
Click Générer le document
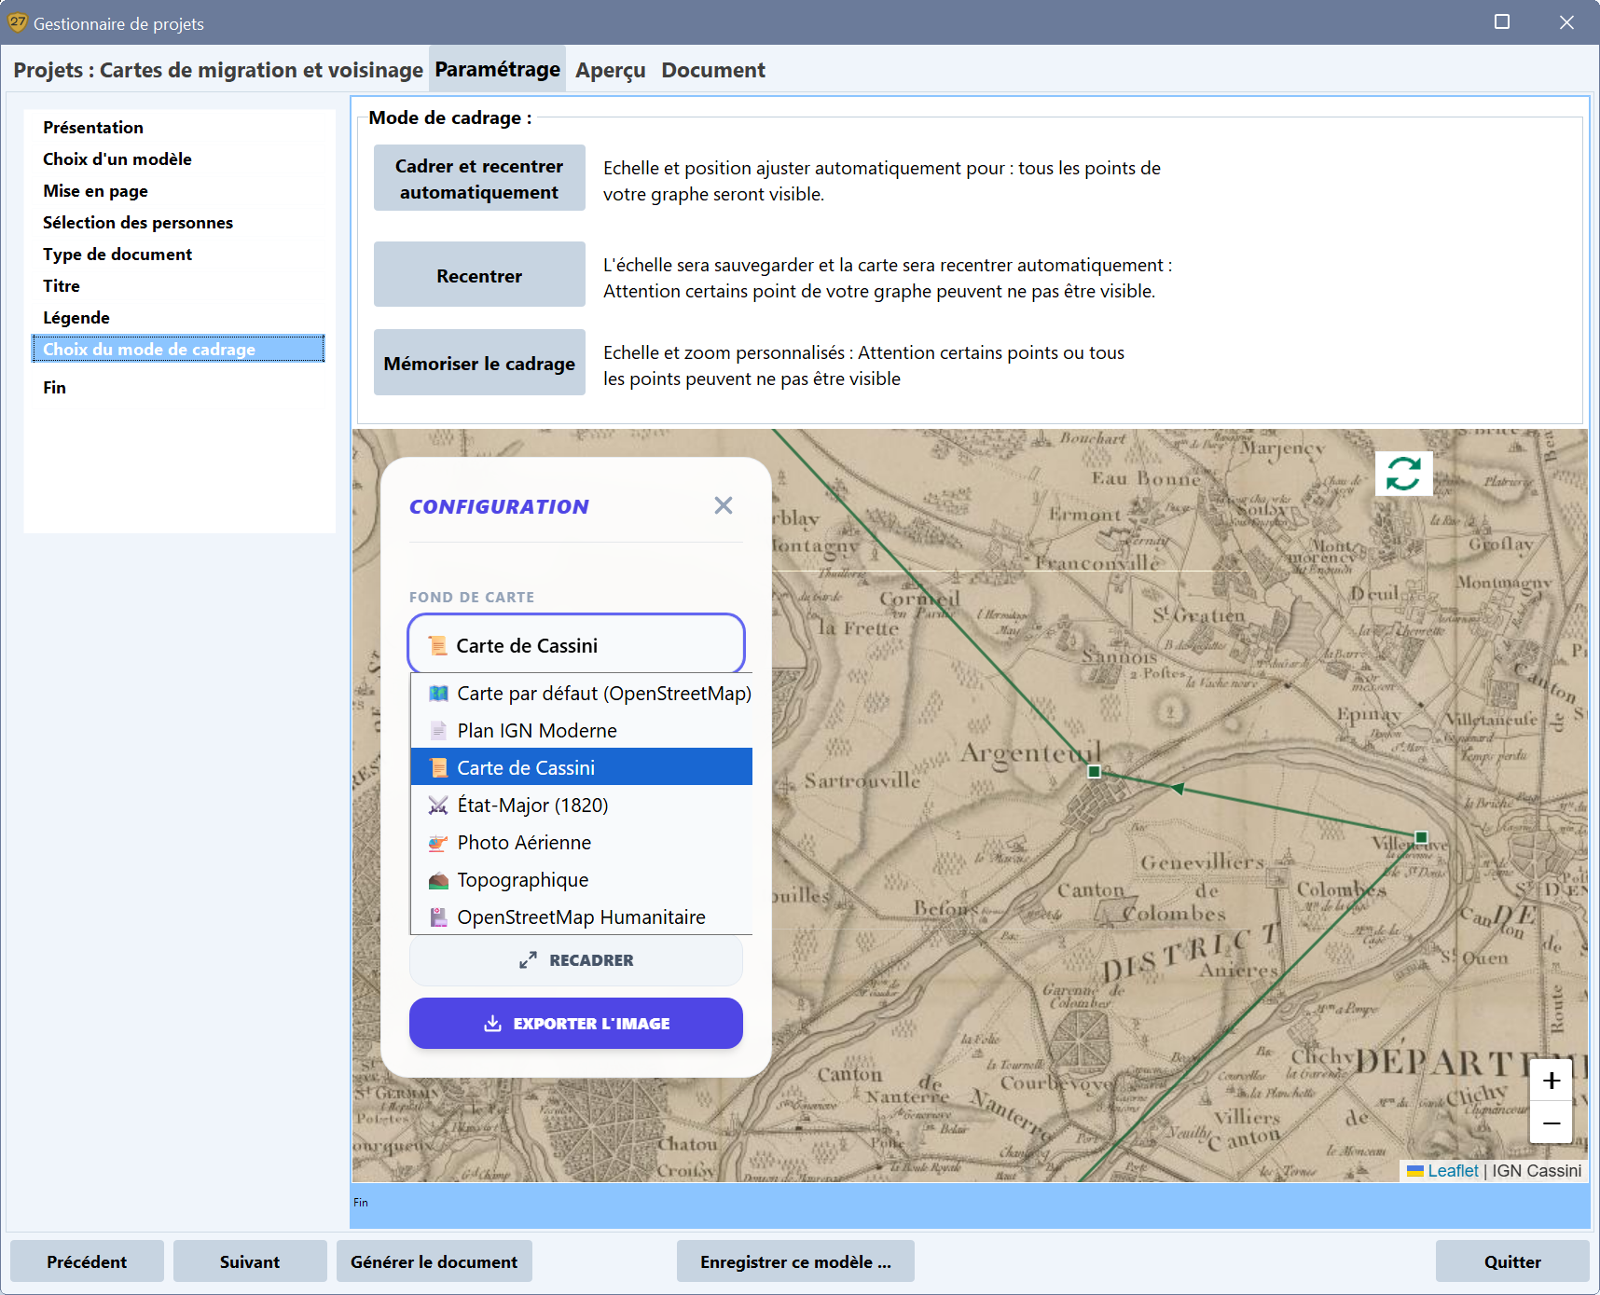pyautogui.click(x=434, y=1261)
